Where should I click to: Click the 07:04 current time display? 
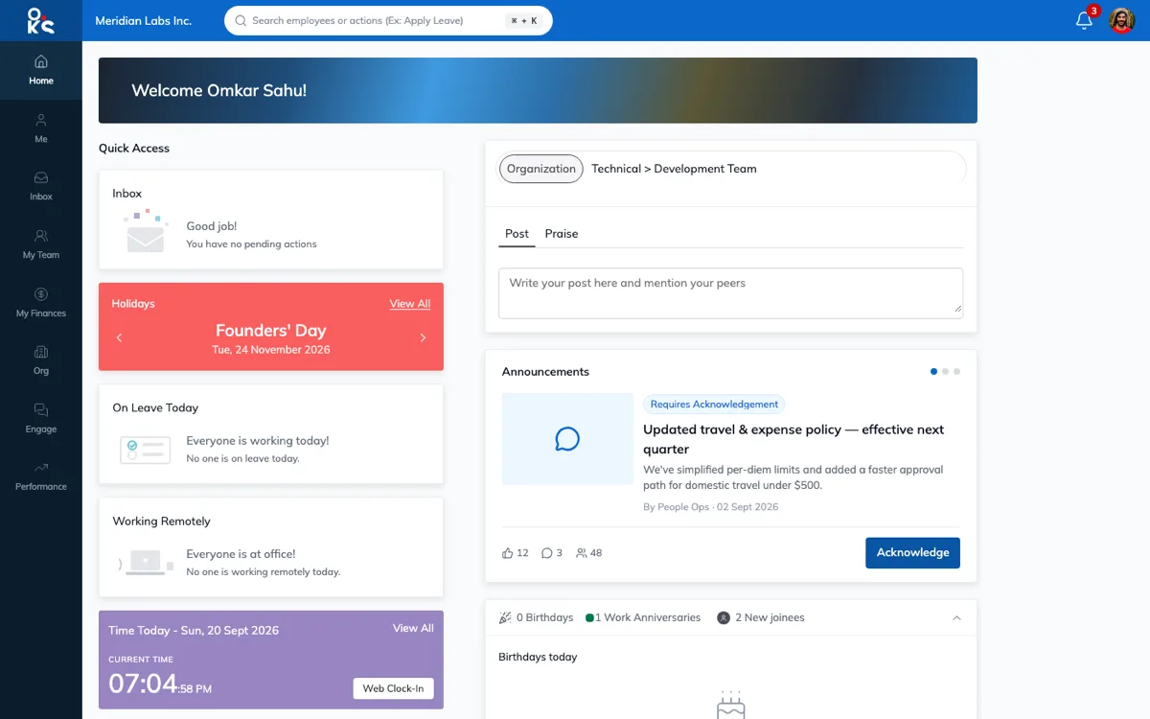click(x=143, y=684)
